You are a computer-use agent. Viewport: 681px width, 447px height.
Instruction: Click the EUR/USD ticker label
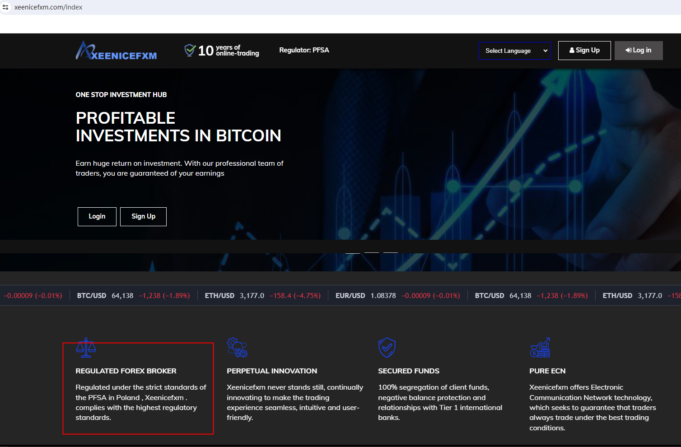click(x=350, y=296)
